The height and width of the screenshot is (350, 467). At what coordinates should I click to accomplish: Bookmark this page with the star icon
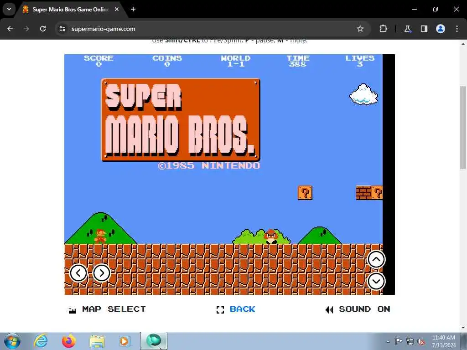point(360,29)
